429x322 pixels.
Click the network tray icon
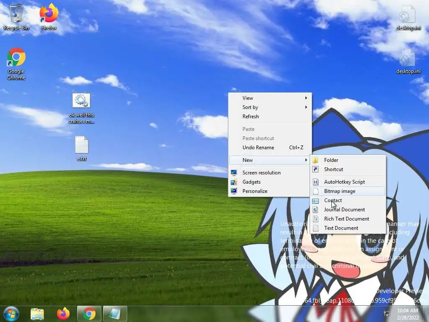(x=387, y=314)
